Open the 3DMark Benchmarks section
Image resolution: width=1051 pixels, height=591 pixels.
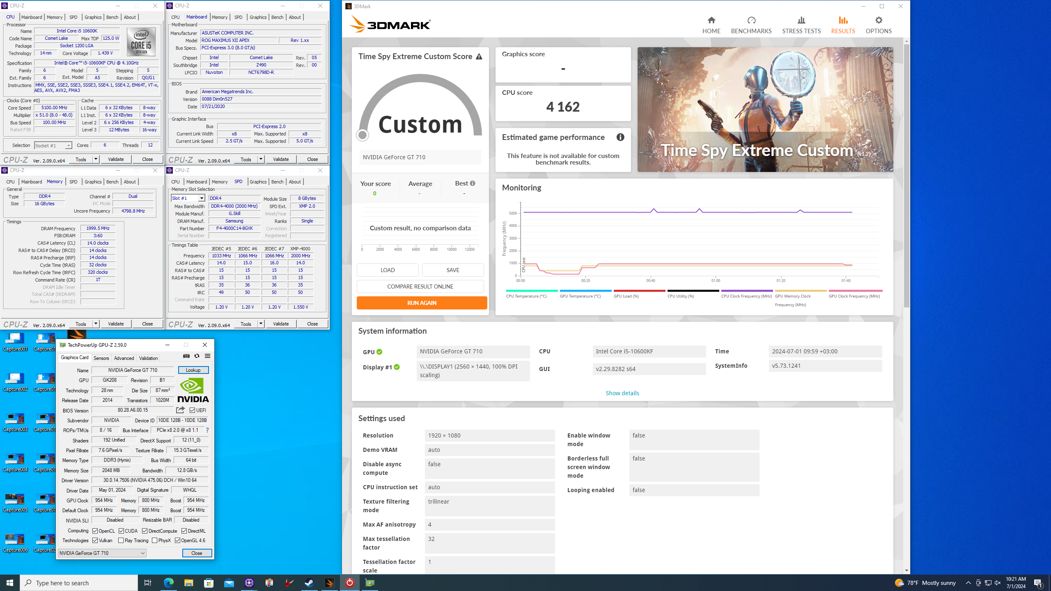coord(751,25)
